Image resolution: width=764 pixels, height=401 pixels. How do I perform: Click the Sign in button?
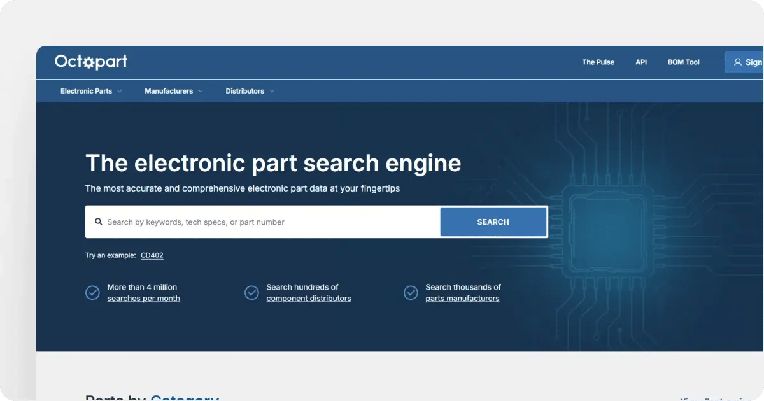pos(748,62)
